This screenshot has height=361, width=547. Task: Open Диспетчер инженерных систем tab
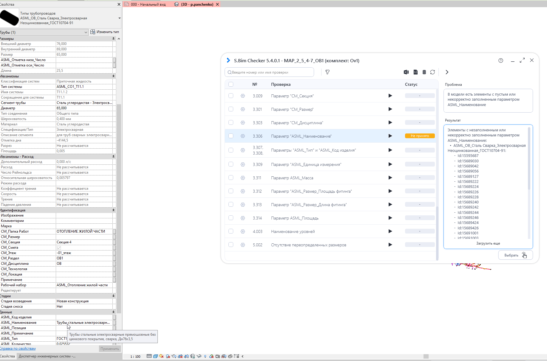coord(47,356)
